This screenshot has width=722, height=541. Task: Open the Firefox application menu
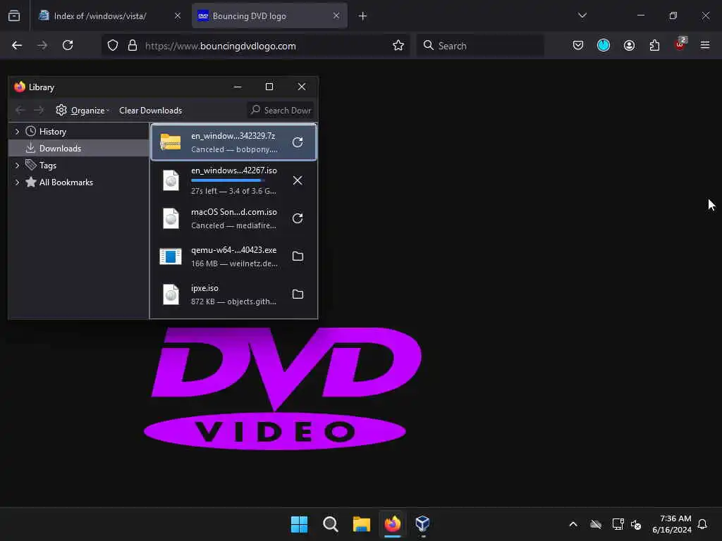[705, 45]
